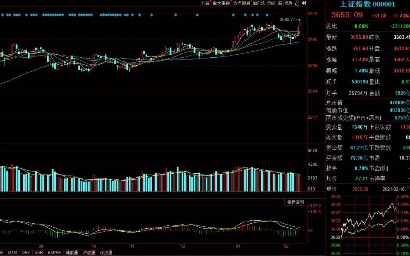Toggle the 均线 moving averages display
Image resolution: width=410 pixels, height=256 pixels.
tap(271, 3)
